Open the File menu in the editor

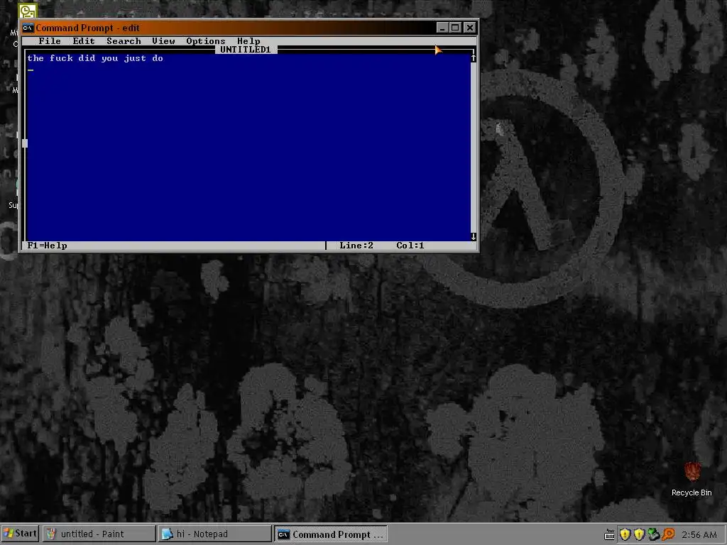click(50, 40)
